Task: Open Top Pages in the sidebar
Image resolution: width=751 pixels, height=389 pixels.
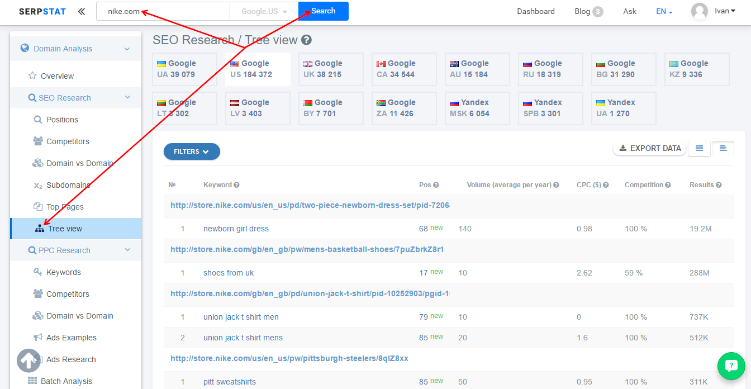Action: tap(65, 207)
